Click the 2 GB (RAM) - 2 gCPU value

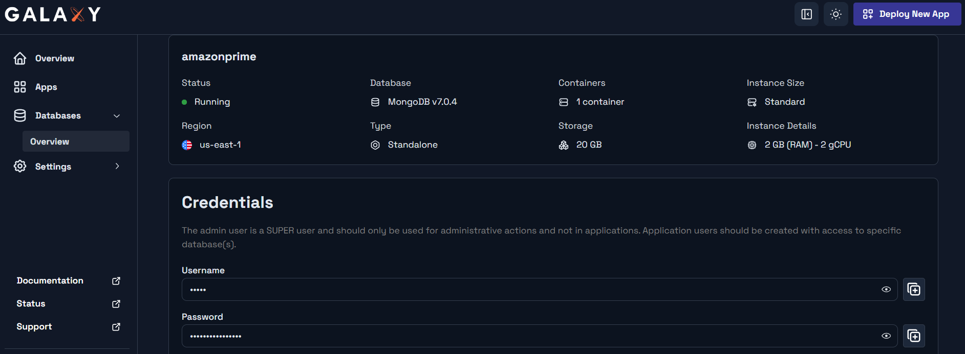pos(808,145)
